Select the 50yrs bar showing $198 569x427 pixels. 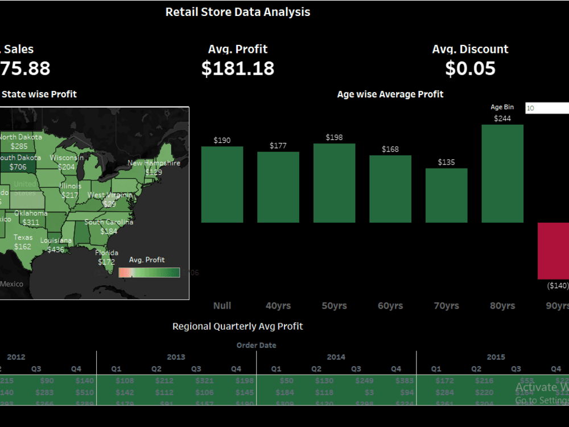(x=334, y=182)
